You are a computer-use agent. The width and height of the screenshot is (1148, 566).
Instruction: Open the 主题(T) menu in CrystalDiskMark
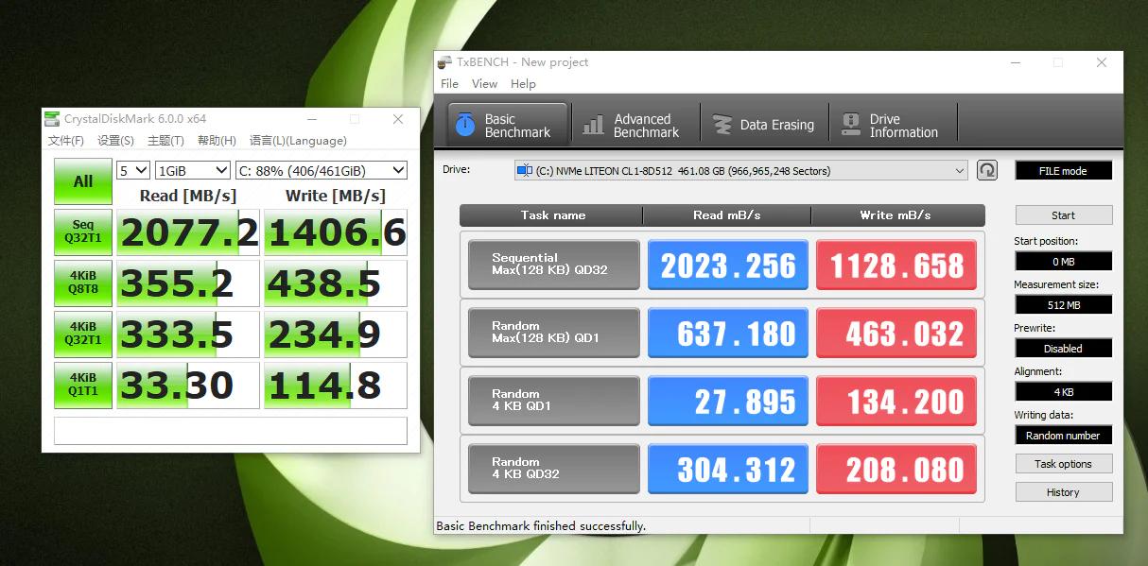coord(165,141)
